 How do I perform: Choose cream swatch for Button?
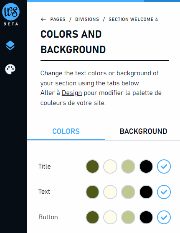coord(110,217)
